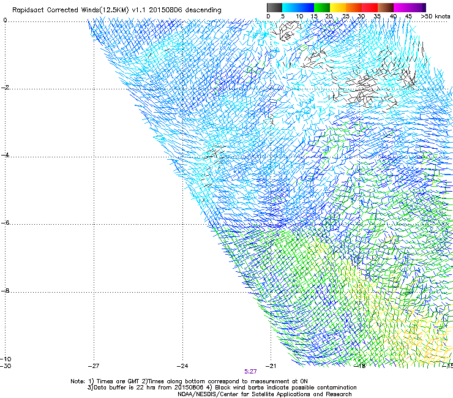
Task: Click the '-18' longitude axis label
Action: (360, 366)
